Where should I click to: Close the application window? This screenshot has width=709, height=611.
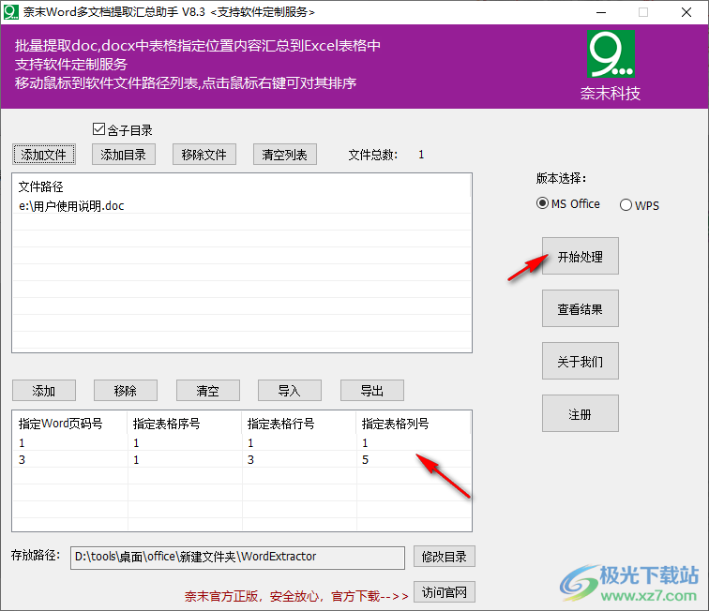(686, 12)
